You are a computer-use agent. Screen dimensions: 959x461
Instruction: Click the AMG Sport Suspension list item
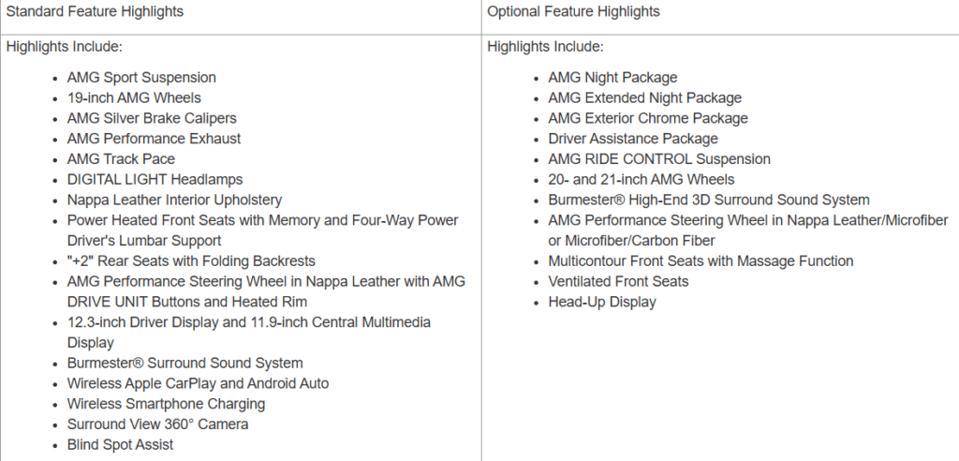point(141,78)
